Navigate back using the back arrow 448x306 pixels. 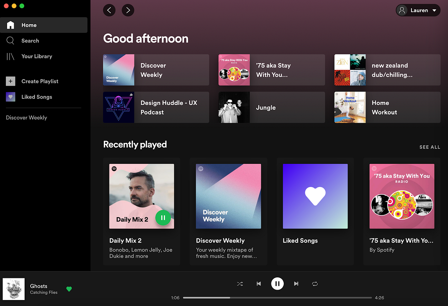point(109,10)
